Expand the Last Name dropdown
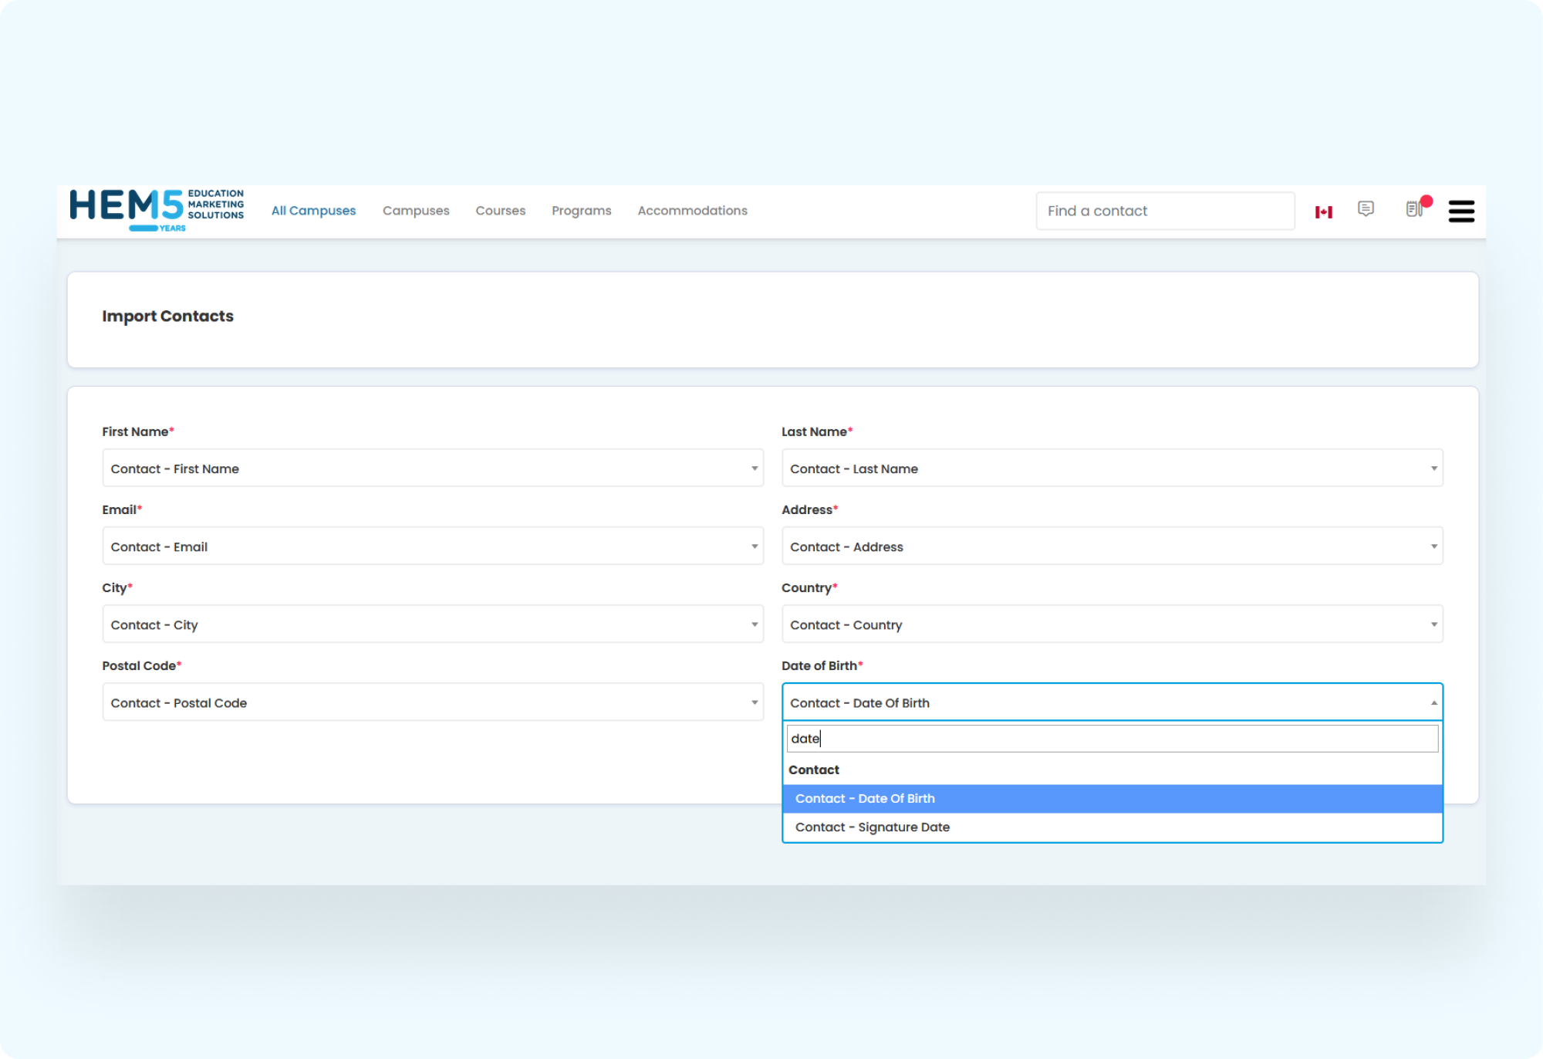 (1112, 469)
